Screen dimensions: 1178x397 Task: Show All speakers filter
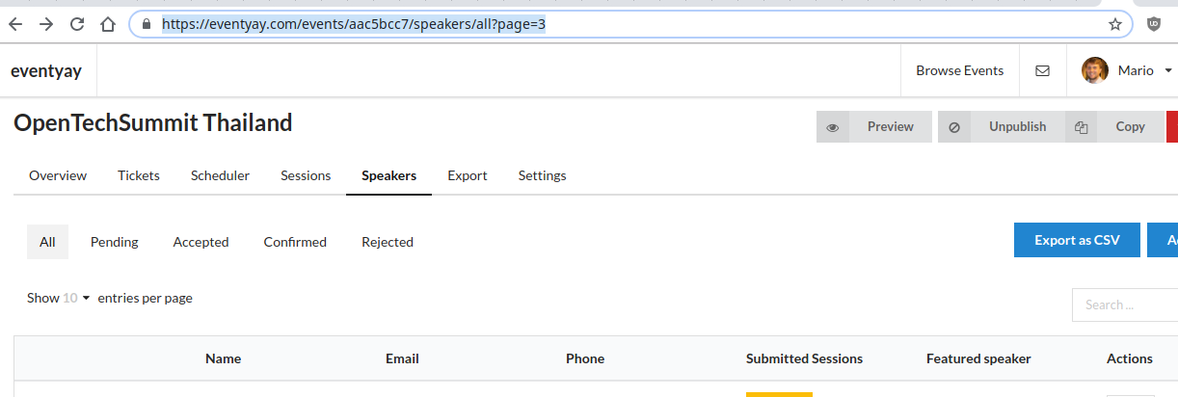47,242
